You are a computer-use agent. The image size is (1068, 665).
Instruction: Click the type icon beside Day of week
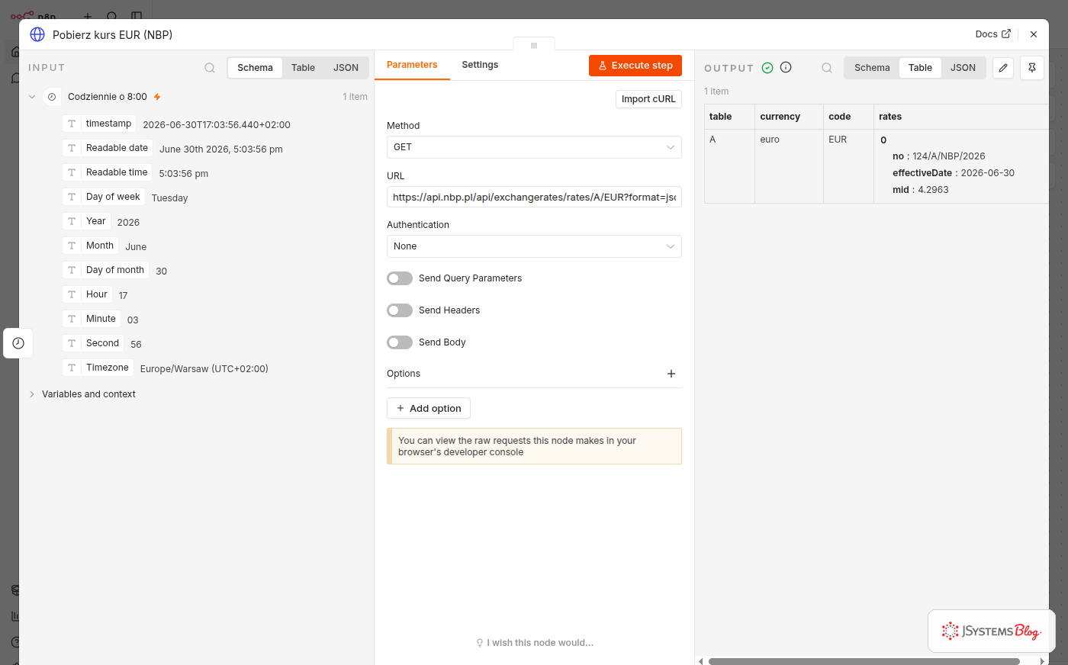(x=72, y=197)
